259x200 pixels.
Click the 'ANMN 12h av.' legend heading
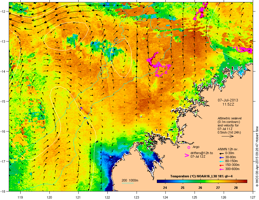click(228, 149)
